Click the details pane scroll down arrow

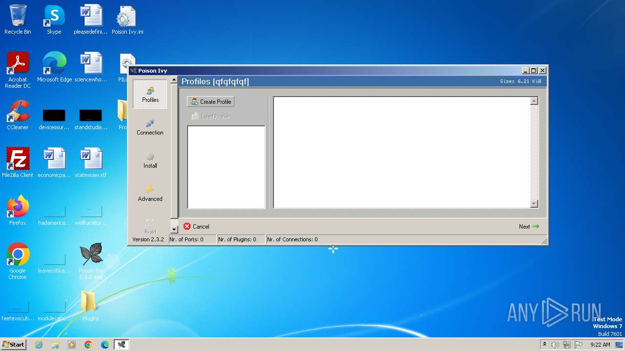pyautogui.click(x=534, y=204)
